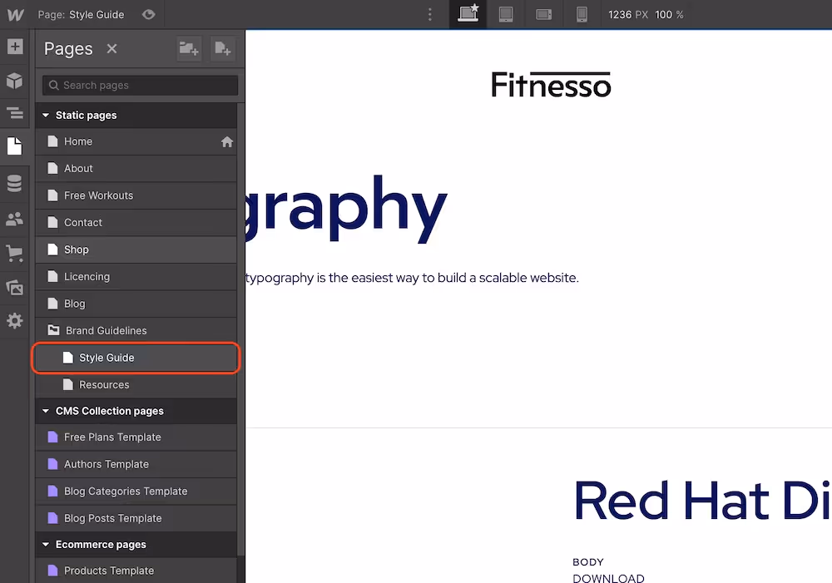The width and height of the screenshot is (832, 583).
Task: Select the typography description paragraph
Action: (x=413, y=278)
